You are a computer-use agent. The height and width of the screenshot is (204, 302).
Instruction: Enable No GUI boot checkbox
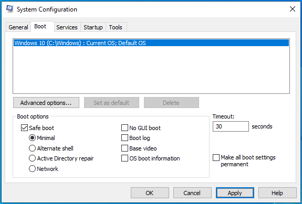pos(124,128)
